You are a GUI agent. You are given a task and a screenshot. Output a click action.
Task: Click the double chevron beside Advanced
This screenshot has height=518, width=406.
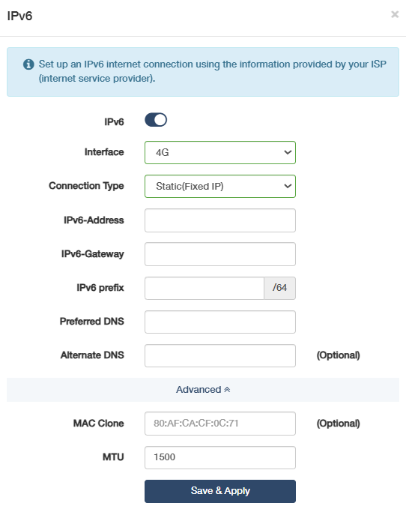pos(227,390)
